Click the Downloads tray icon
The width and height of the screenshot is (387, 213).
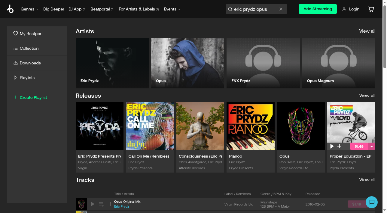[16, 63]
